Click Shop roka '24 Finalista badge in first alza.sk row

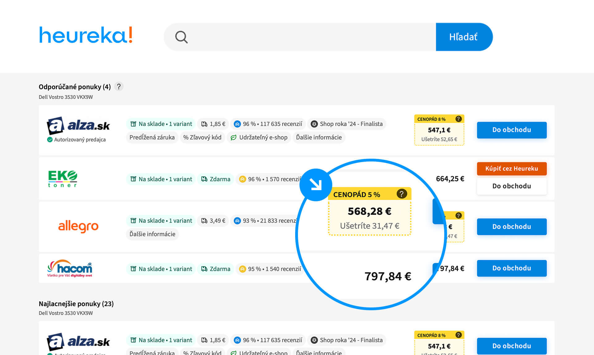[x=347, y=124]
